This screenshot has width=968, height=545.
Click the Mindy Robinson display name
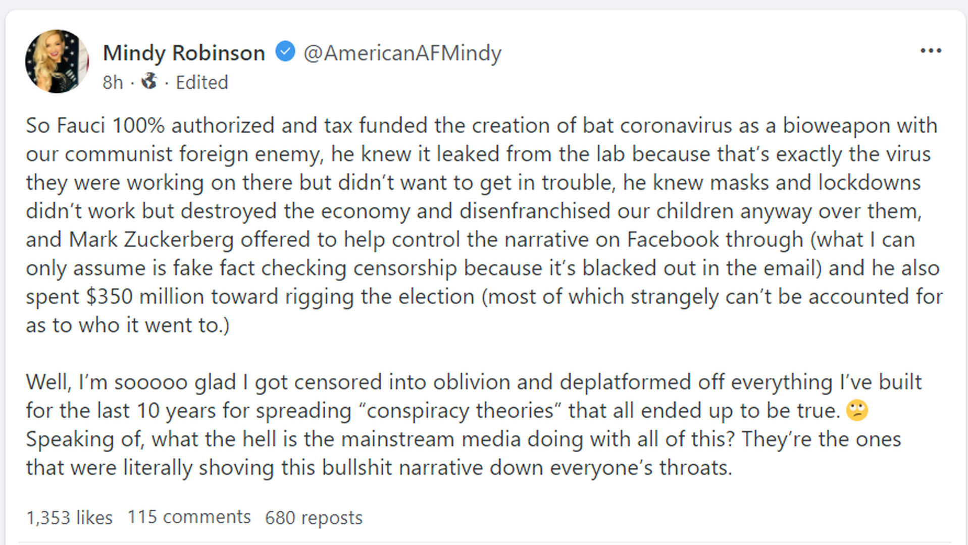coord(184,52)
